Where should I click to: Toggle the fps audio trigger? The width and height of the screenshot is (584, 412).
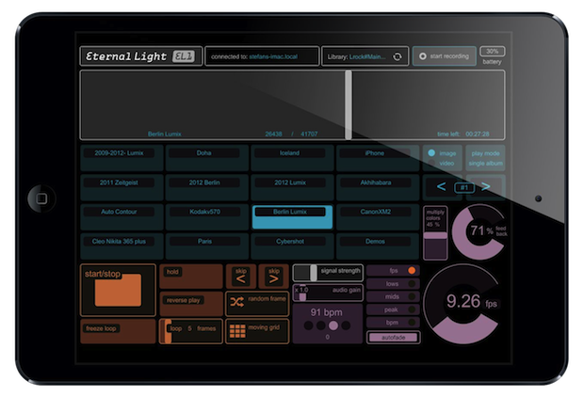coord(412,271)
